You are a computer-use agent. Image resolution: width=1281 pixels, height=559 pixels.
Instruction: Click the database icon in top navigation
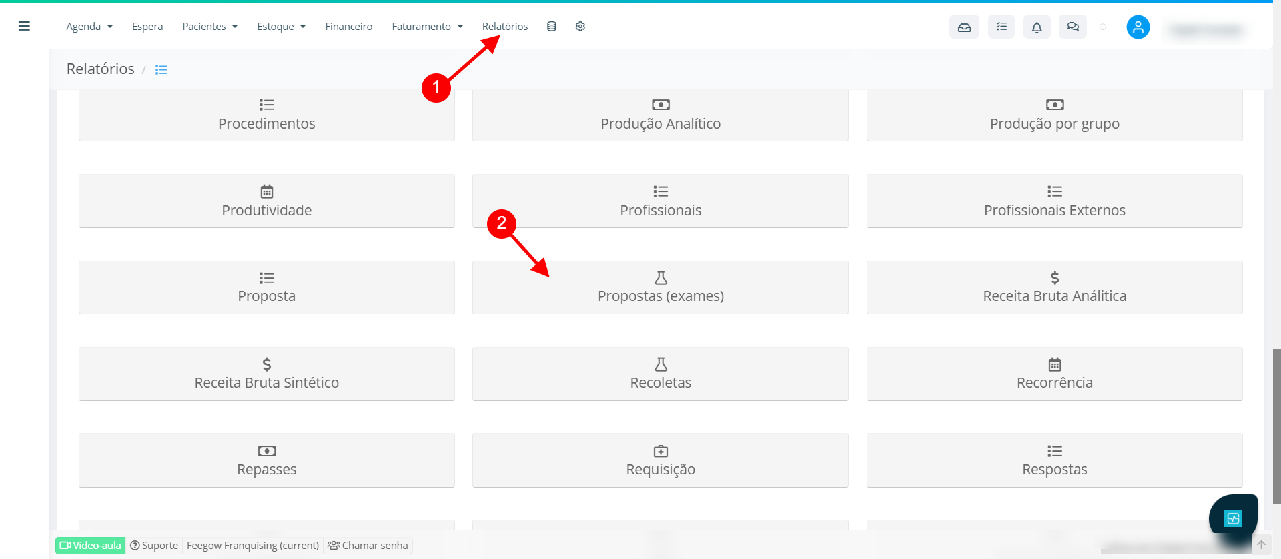coord(552,27)
